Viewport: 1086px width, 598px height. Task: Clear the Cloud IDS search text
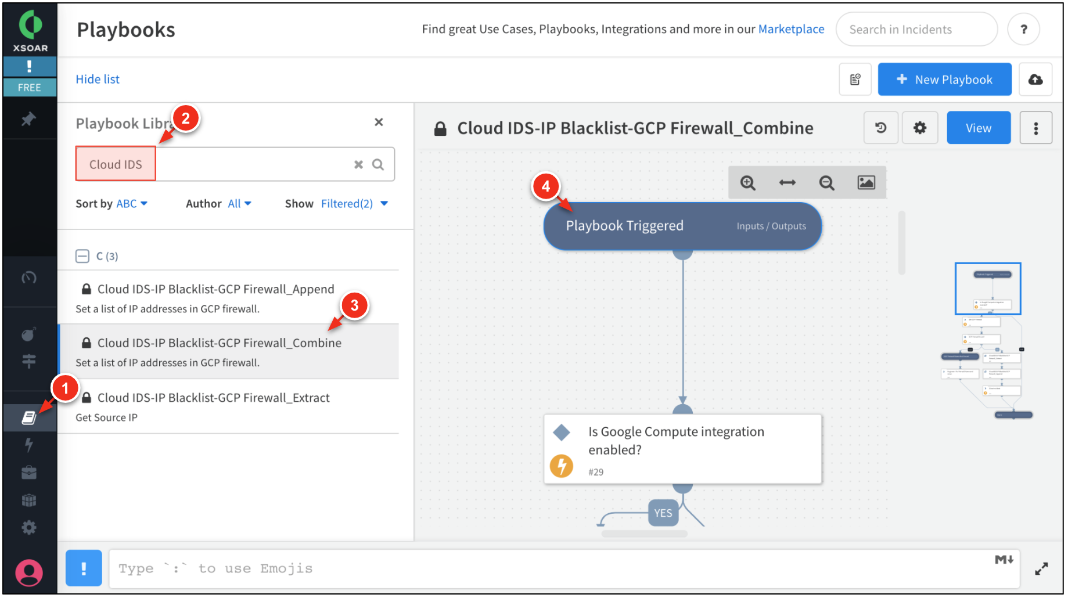(x=358, y=165)
